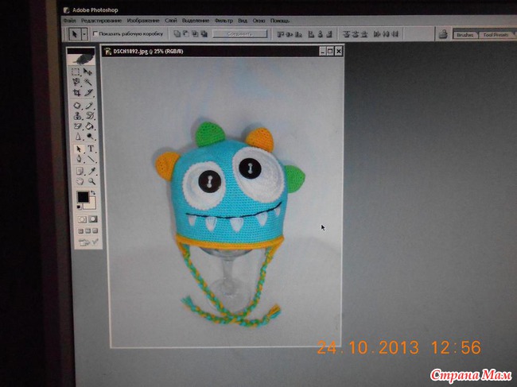The width and height of the screenshot is (517, 387).
Task: Select the Type tool
Action: tap(90, 149)
